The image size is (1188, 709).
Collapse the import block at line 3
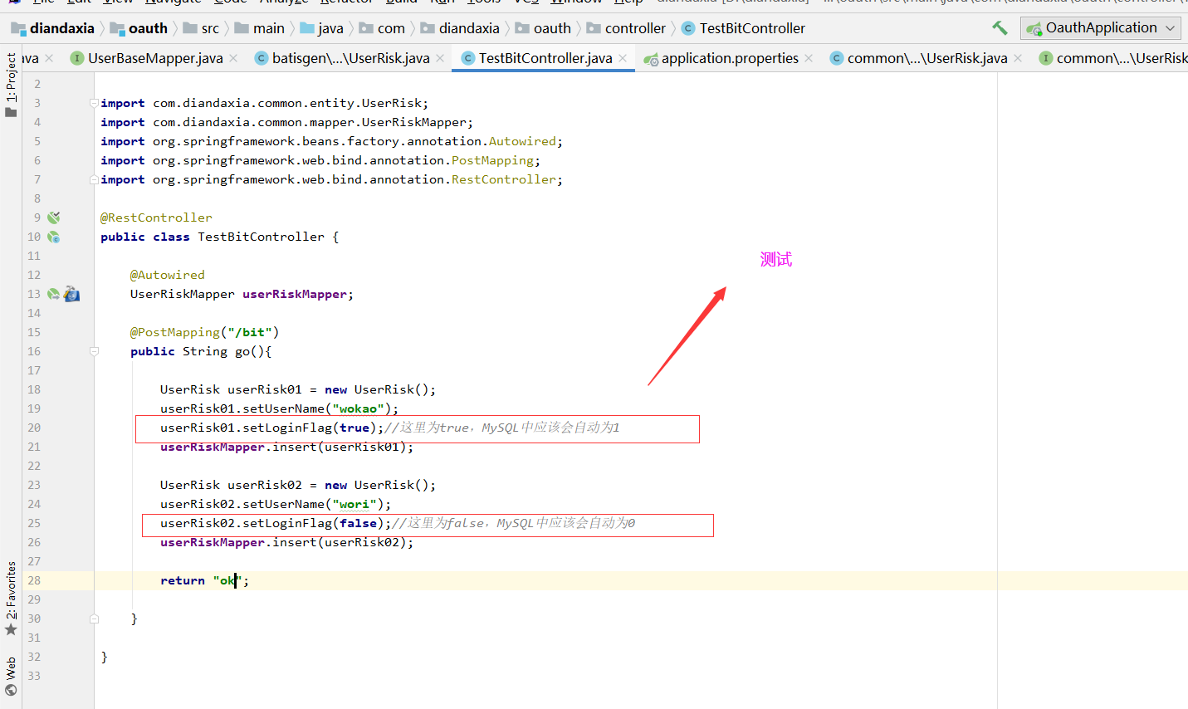coord(94,103)
